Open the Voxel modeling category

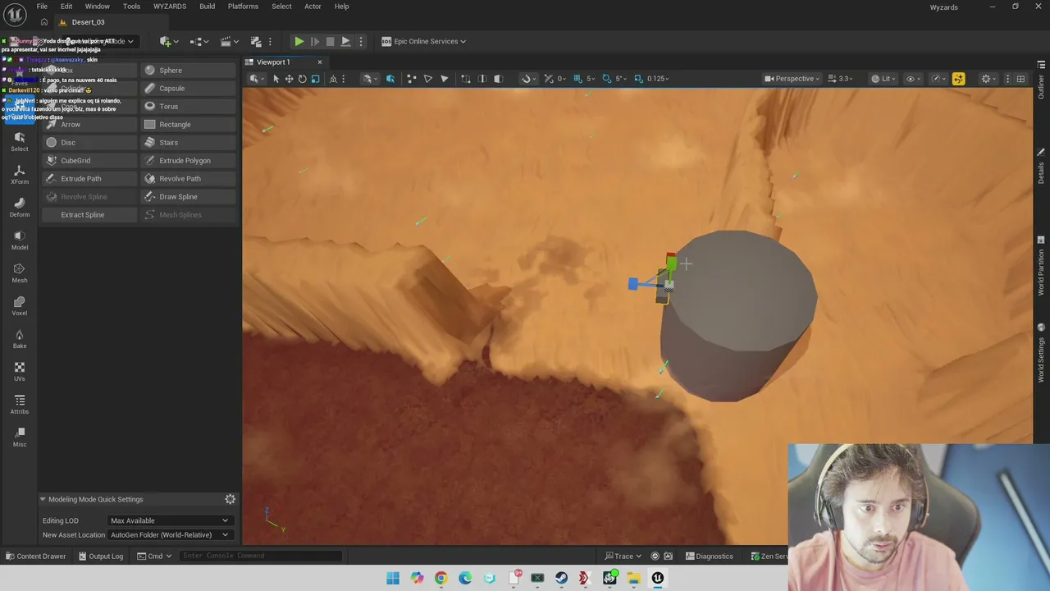point(20,305)
